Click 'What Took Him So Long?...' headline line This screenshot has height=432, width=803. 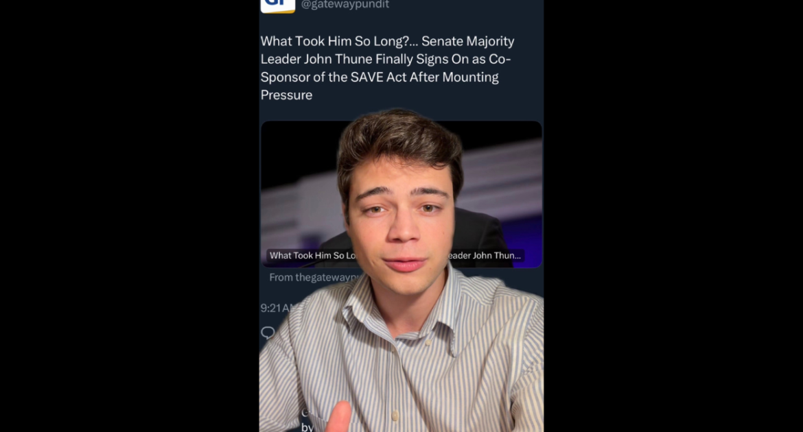[x=339, y=41]
